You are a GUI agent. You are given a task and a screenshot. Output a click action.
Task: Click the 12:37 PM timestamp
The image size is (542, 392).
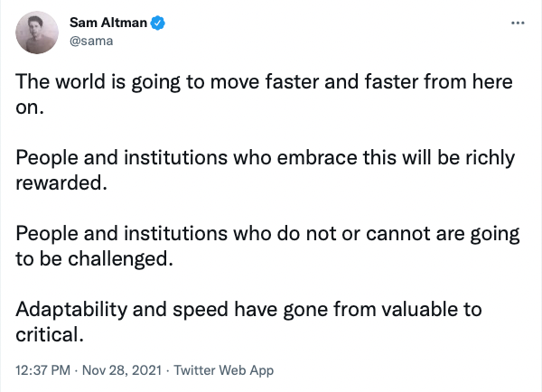pyautogui.click(x=42, y=370)
